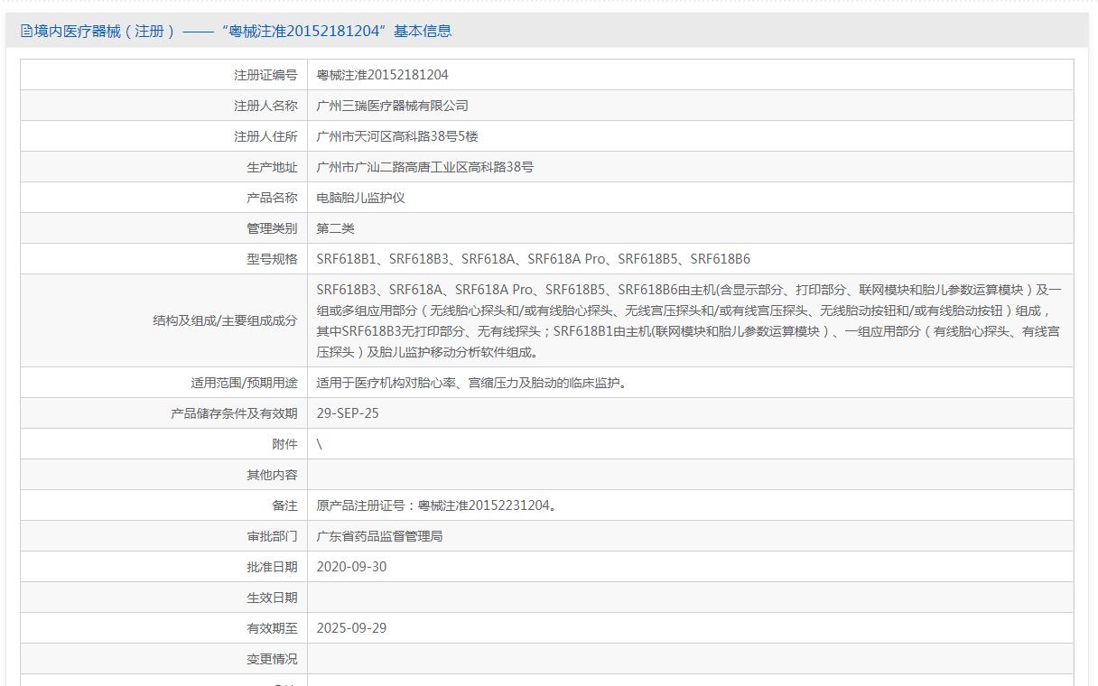Click the label 批准日期
This screenshot has width=1098, height=686.
272,567
